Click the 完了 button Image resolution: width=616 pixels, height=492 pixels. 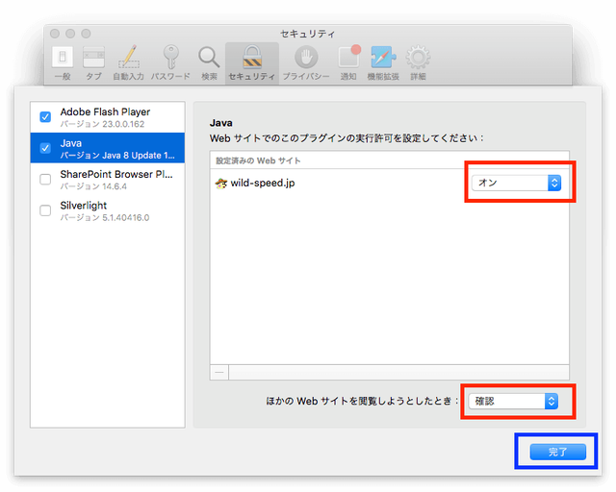[x=558, y=452]
